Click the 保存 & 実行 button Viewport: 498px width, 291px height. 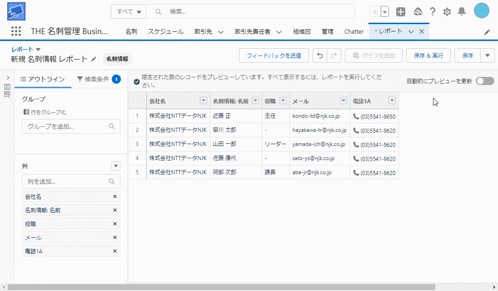coord(428,55)
